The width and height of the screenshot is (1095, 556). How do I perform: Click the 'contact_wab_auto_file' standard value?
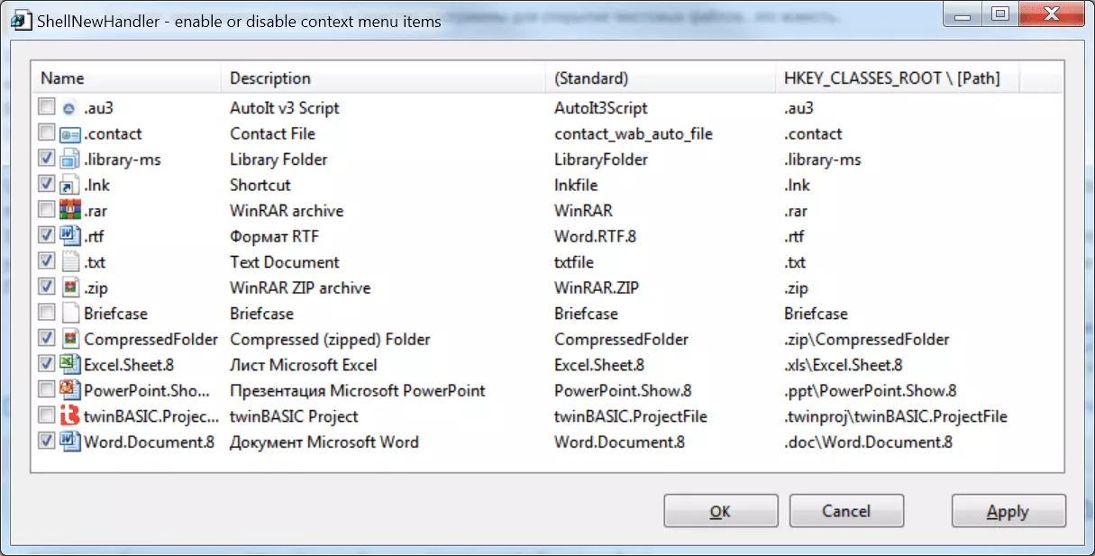(634, 134)
